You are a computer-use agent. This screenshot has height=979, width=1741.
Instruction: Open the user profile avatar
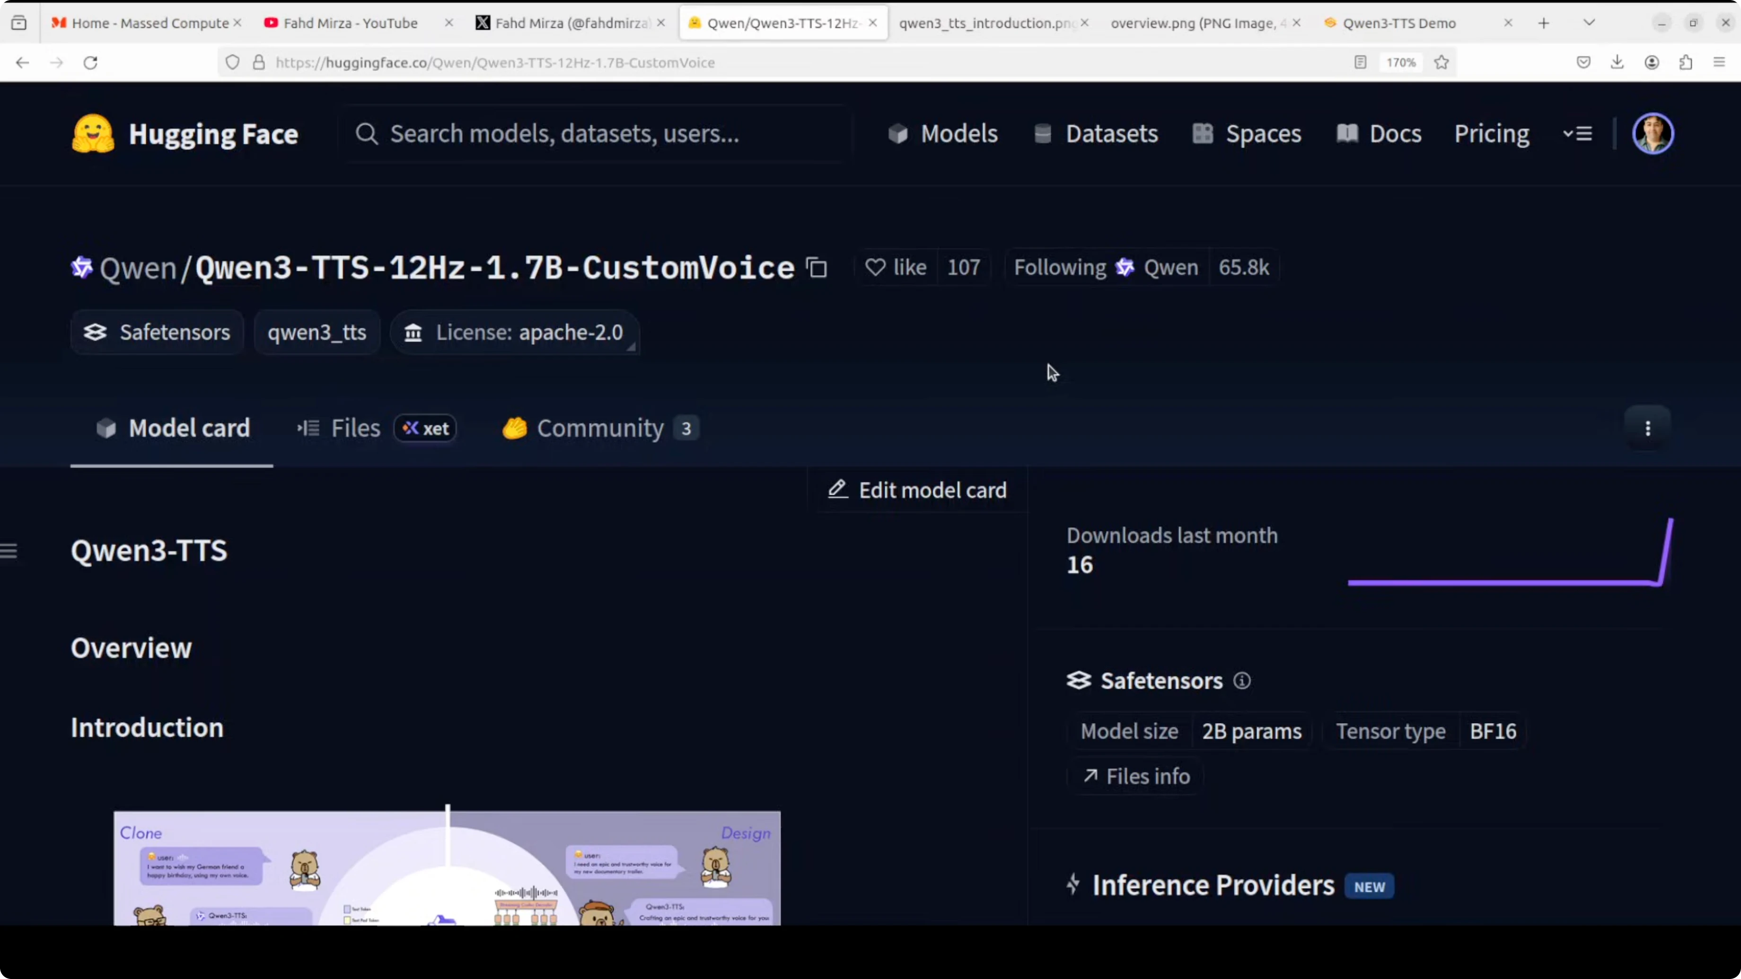[1653, 134]
